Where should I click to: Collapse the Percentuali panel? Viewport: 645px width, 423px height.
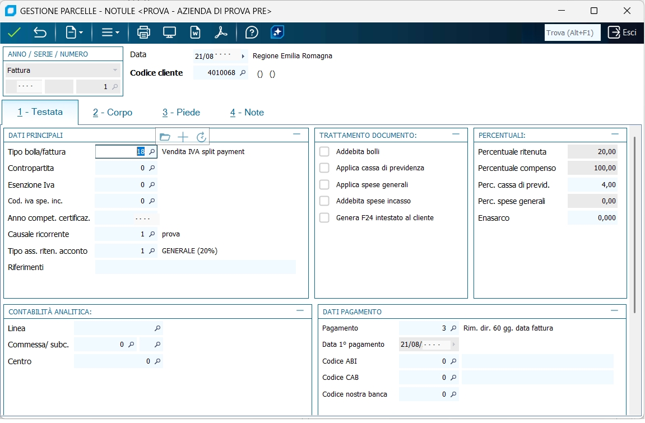pyautogui.click(x=615, y=134)
